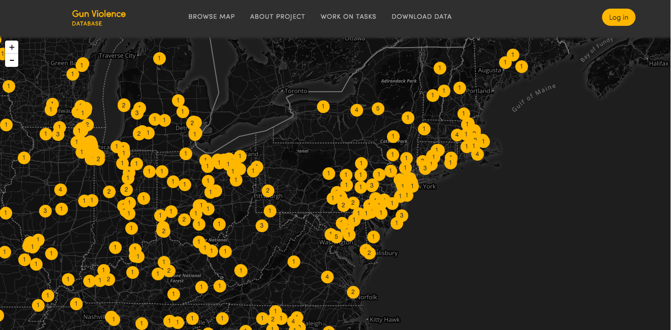This screenshot has width=671, height=330.
Task: Select marker 2 beside Salisbury label
Action: [369, 252]
